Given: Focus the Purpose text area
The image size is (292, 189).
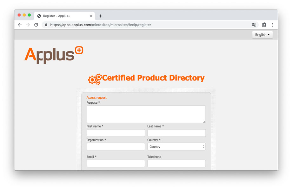Looking at the screenshot, I should [x=146, y=114].
